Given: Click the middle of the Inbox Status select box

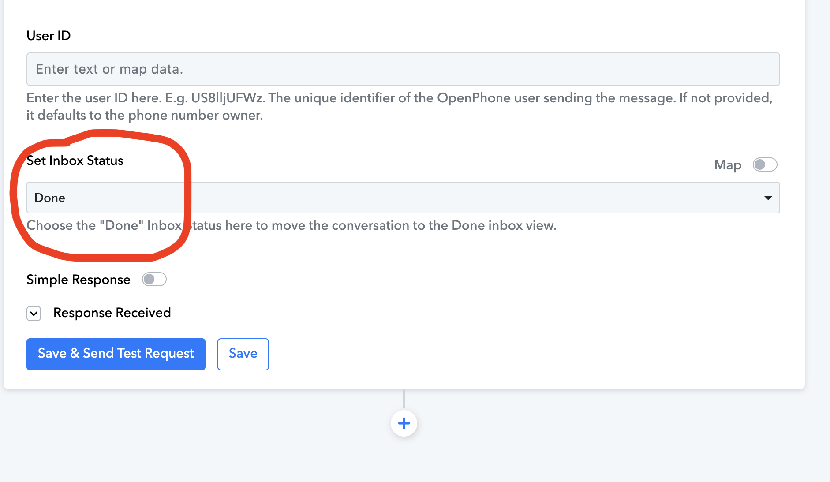Looking at the screenshot, I should [403, 198].
